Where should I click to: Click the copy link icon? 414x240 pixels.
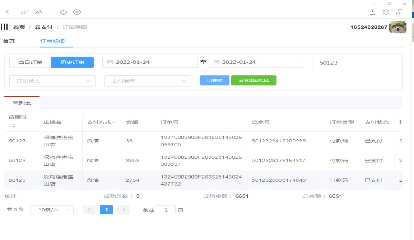point(25,12)
